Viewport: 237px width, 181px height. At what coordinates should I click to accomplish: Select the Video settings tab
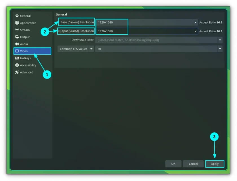click(32, 51)
